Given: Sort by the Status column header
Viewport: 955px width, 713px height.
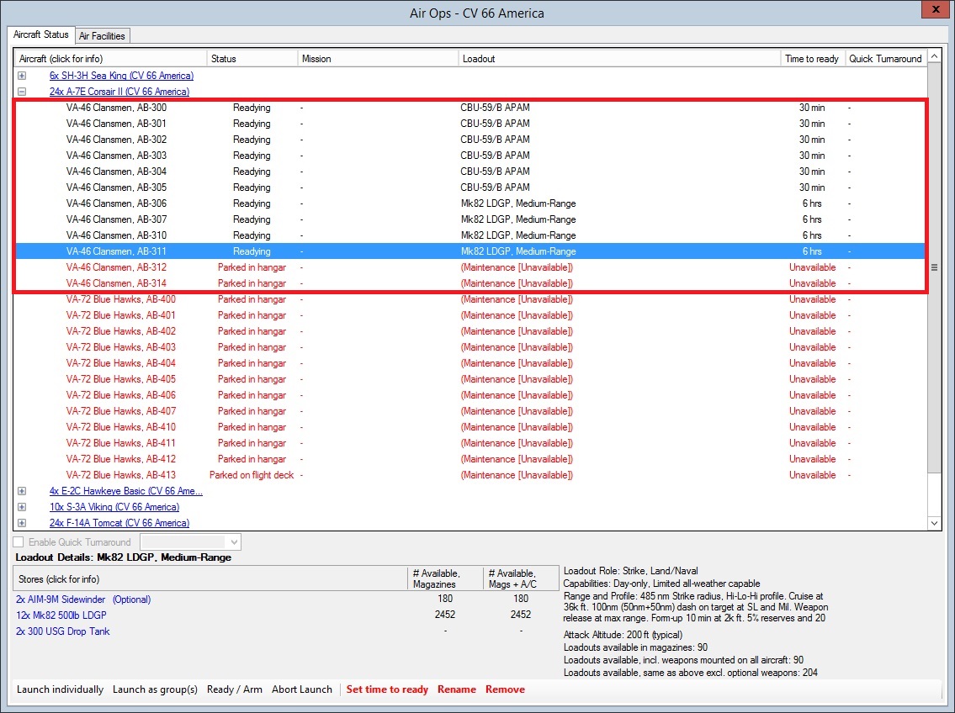Looking at the screenshot, I should [252, 58].
